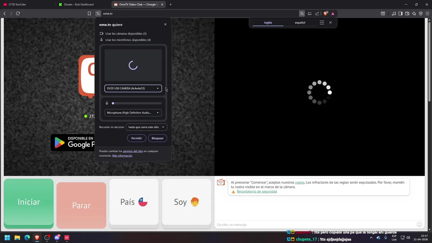The height and width of the screenshot is (243, 432).
Task: Open 'Recordatorio de seguridad' link
Action: [257, 191]
